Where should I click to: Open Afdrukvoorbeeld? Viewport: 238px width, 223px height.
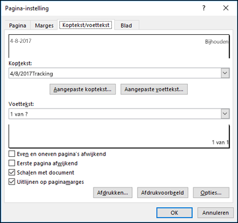tap(163, 192)
